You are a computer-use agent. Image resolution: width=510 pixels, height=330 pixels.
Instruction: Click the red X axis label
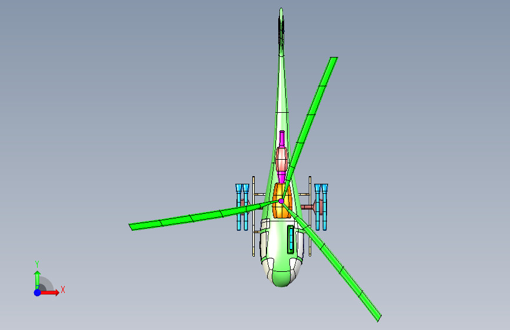[x=63, y=289]
